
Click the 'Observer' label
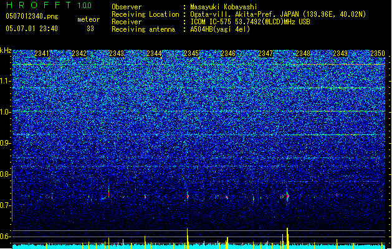click(x=127, y=7)
